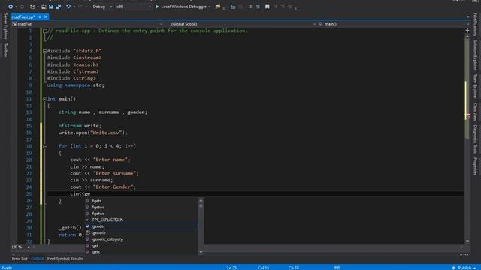Start Local Windows Debugger green play icon

157,7
